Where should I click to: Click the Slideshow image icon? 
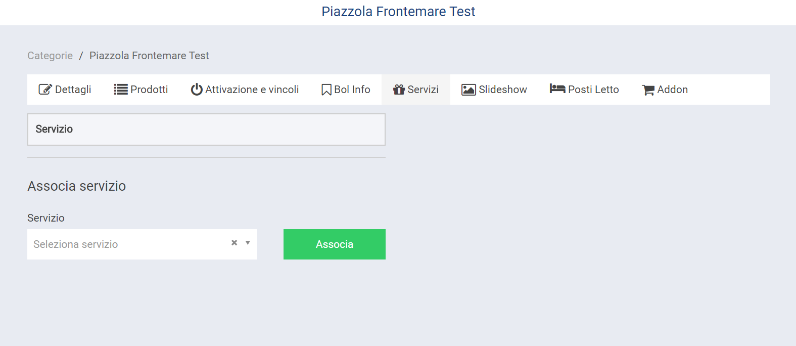(x=469, y=90)
